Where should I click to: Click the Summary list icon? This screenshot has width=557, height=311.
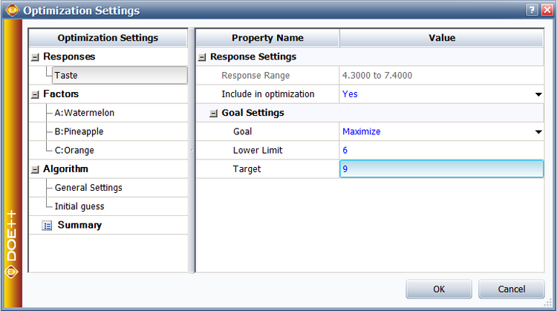pos(48,225)
